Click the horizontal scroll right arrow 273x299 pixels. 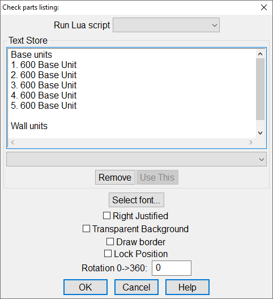[251, 143]
